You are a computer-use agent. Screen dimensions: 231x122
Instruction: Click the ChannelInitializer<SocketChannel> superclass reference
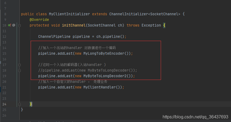click(x=145, y=14)
